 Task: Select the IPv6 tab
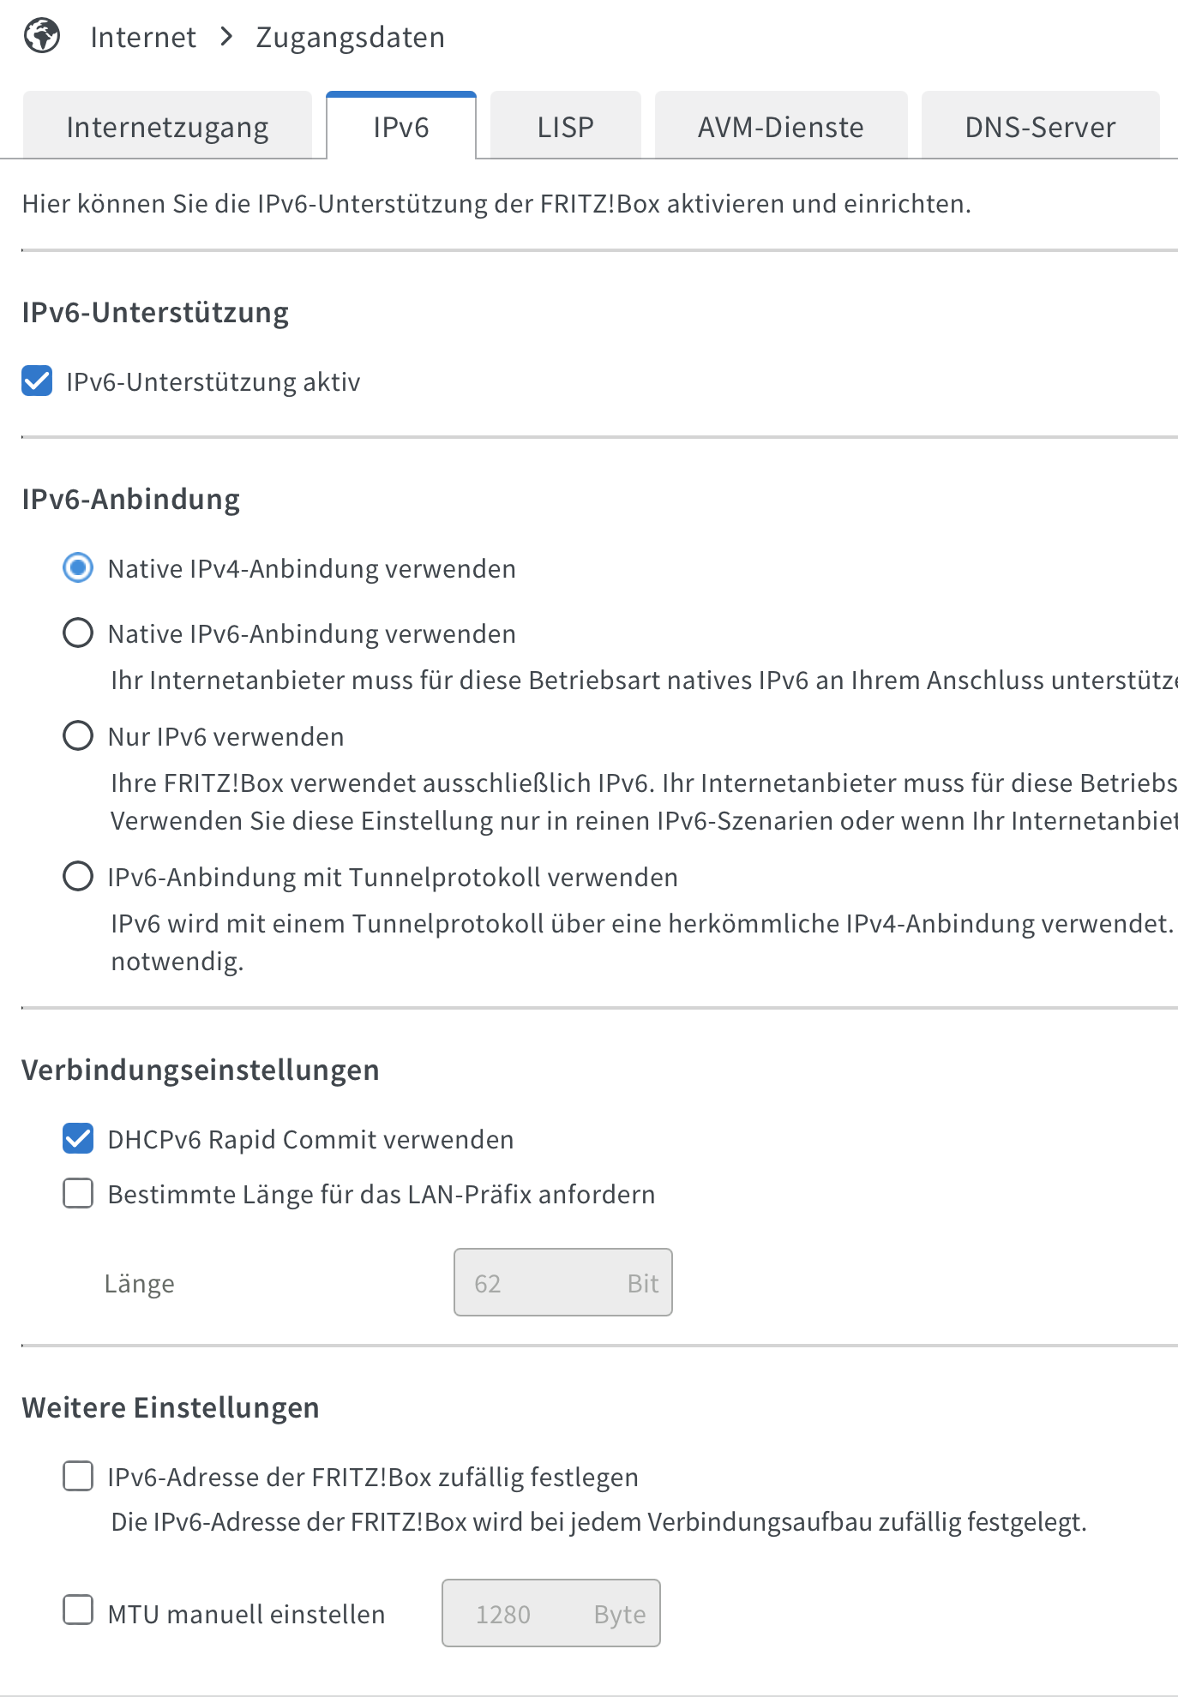click(401, 126)
